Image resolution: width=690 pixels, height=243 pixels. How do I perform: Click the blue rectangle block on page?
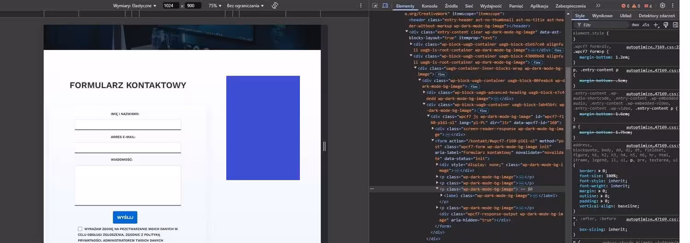[263, 128]
